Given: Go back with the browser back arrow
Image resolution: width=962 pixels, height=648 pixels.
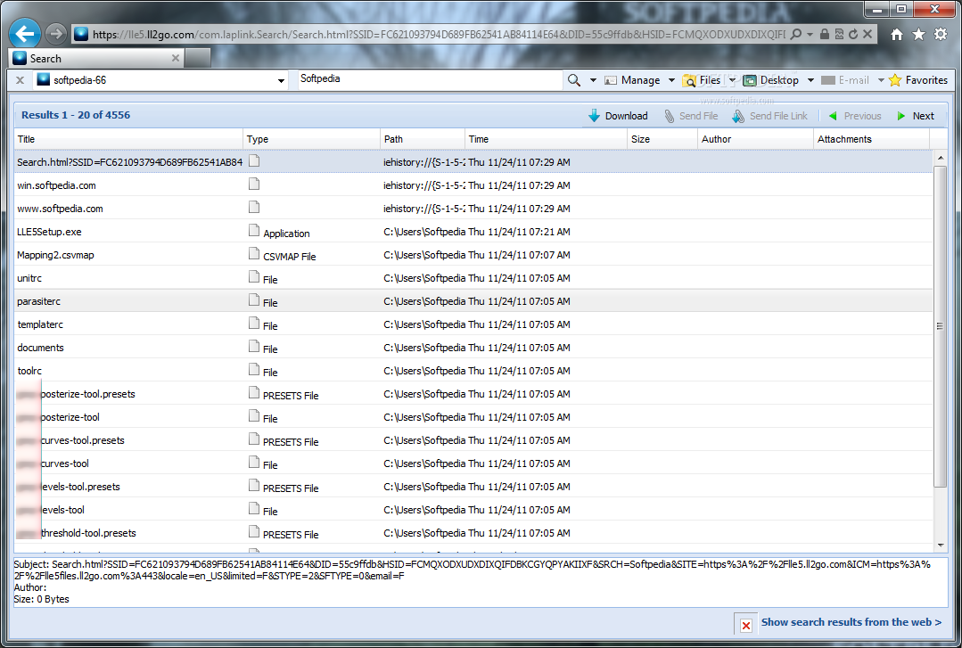Looking at the screenshot, I should coord(25,33).
